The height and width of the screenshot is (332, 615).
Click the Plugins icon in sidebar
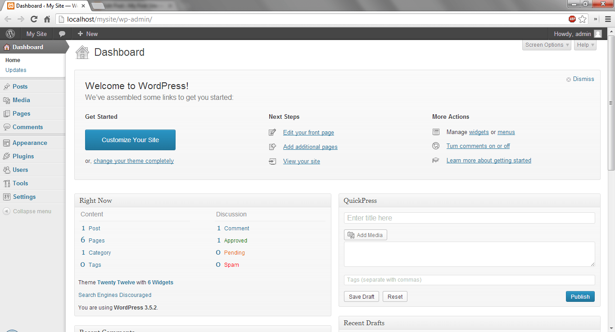(6, 156)
